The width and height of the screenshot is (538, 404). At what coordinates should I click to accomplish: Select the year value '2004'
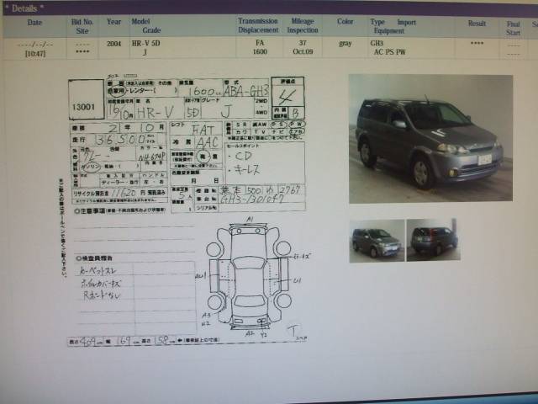pyautogui.click(x=114, y=44)
